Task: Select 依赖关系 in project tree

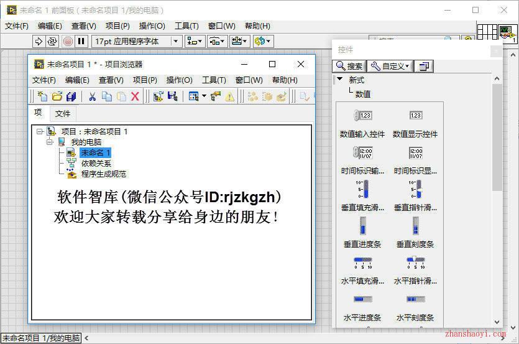Action: click(x=96, y=164)
